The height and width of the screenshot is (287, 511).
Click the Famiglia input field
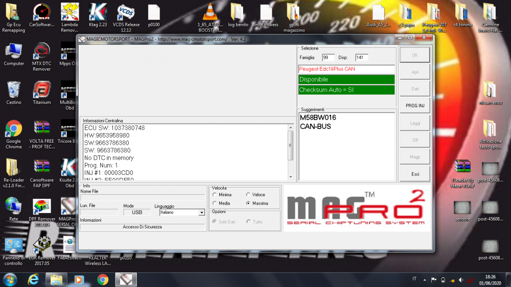click(328, 58)
